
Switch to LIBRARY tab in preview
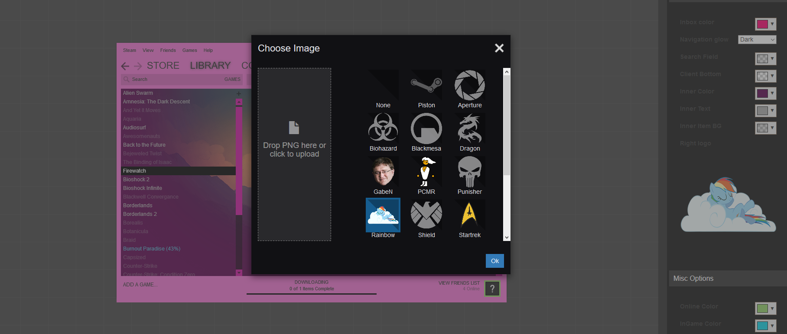click(210, 66)
